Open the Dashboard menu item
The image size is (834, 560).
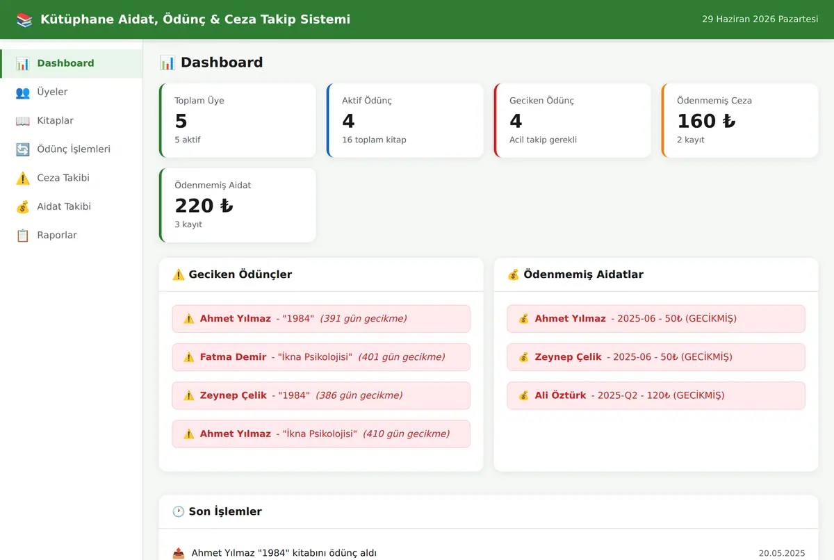[72, 63]
